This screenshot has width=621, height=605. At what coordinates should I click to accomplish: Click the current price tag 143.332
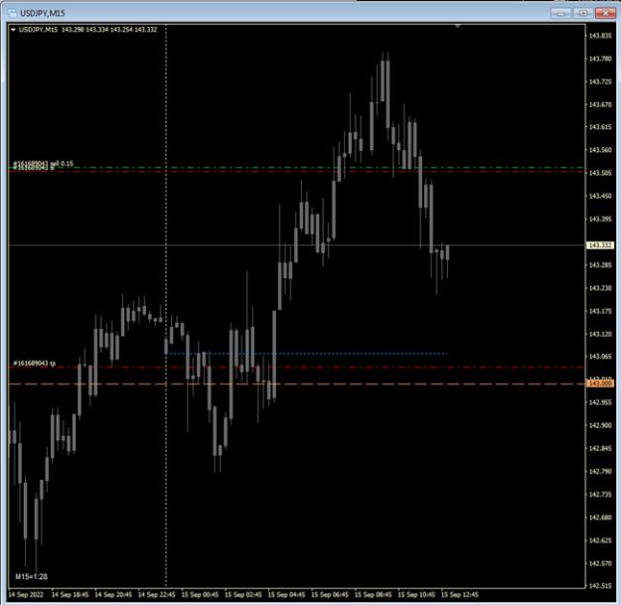pos(599,245)
